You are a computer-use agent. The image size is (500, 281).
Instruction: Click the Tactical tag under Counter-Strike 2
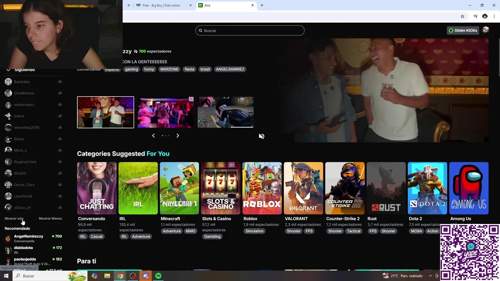click(354, 231)
